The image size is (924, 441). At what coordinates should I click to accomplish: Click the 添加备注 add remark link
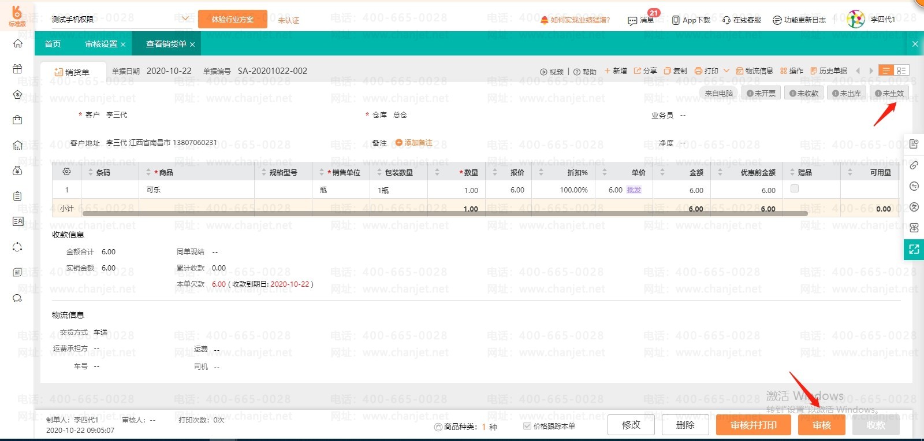point(414,143)
